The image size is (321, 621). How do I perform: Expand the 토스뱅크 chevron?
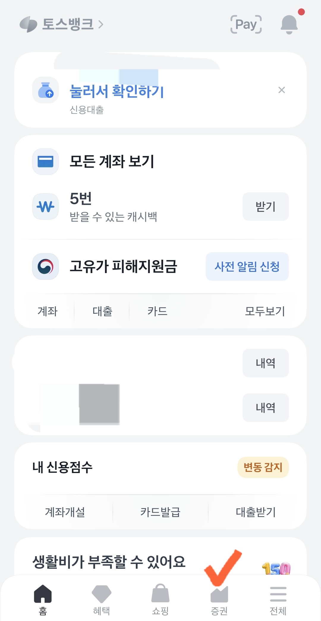pos(101,24)
